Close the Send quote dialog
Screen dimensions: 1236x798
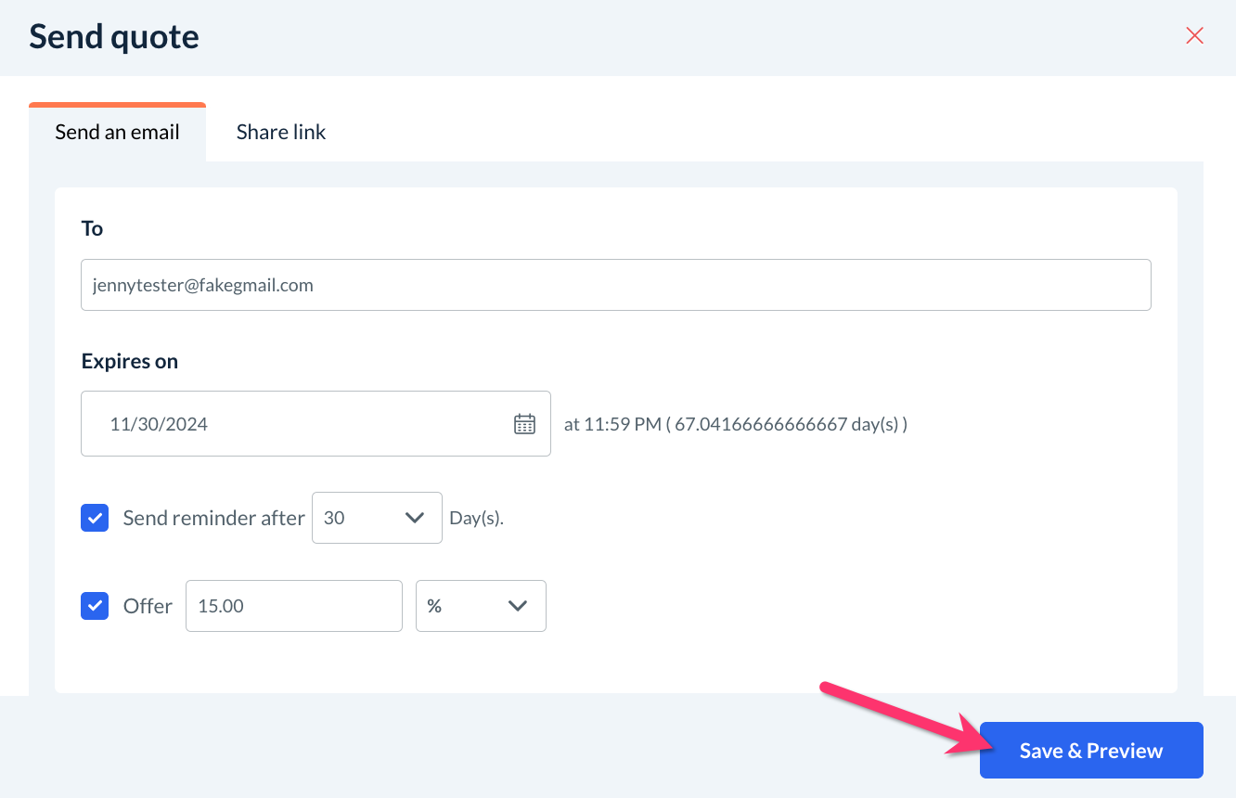point(1194,36)
